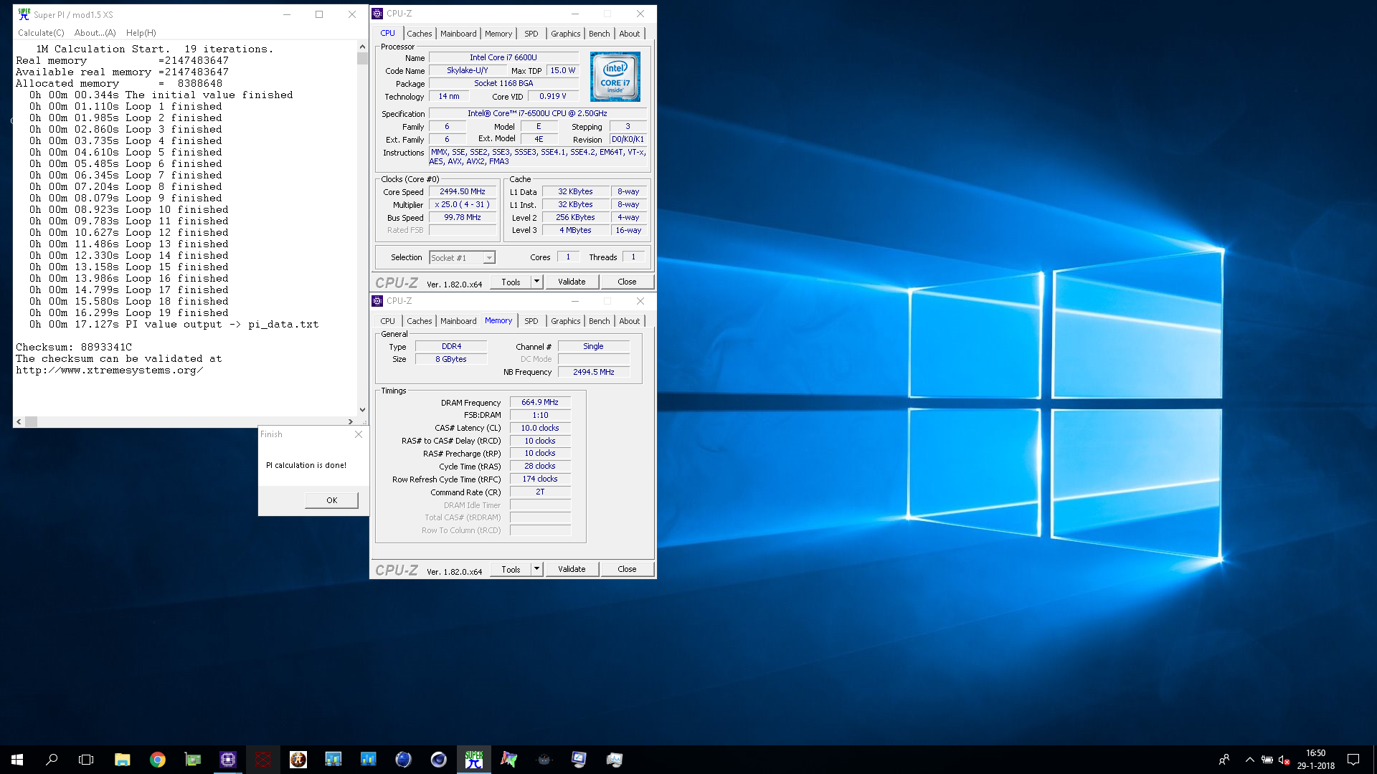Image resolution: width=1377 pixels, height=774 pixels.
Task: Click the Super PI vertical scrollbar thumb
Action: (x=362, y=59)
